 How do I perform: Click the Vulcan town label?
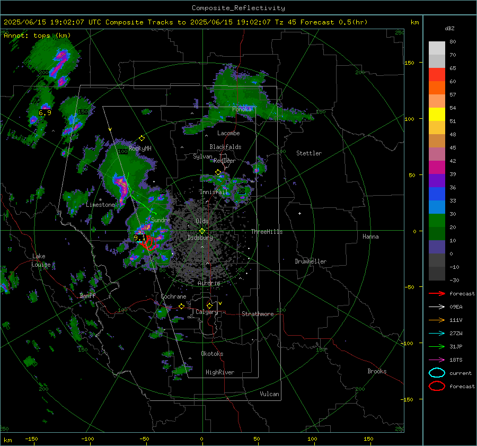(270, 394)
